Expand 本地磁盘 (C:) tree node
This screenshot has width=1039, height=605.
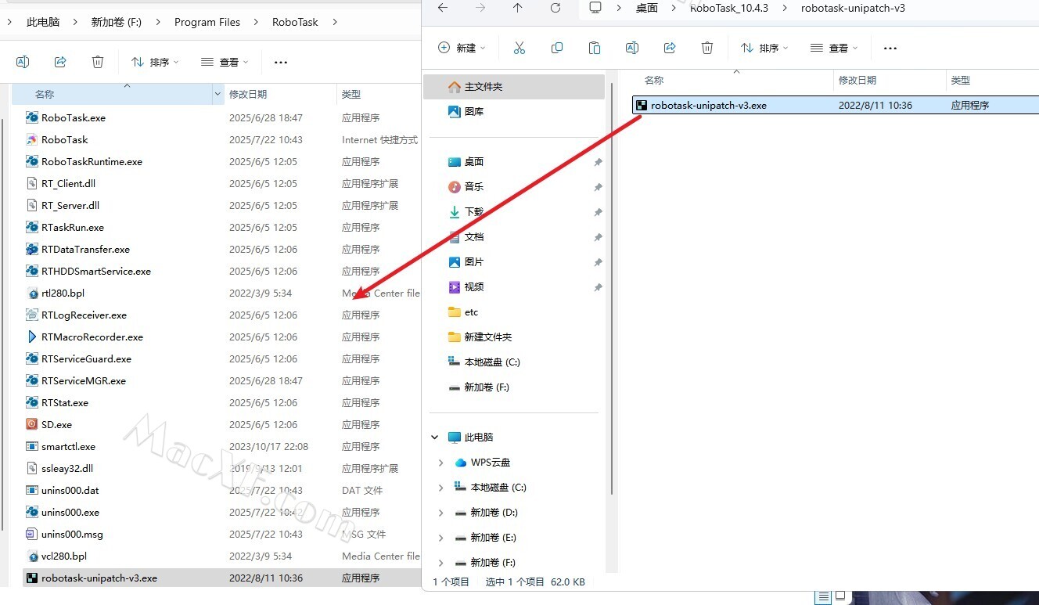(x=441, y=487)
